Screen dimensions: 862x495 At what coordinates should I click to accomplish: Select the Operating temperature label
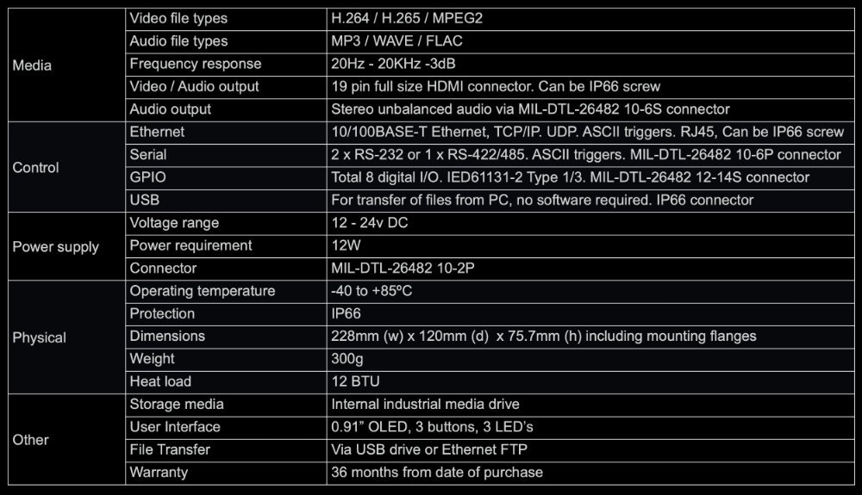pos(202,291)
